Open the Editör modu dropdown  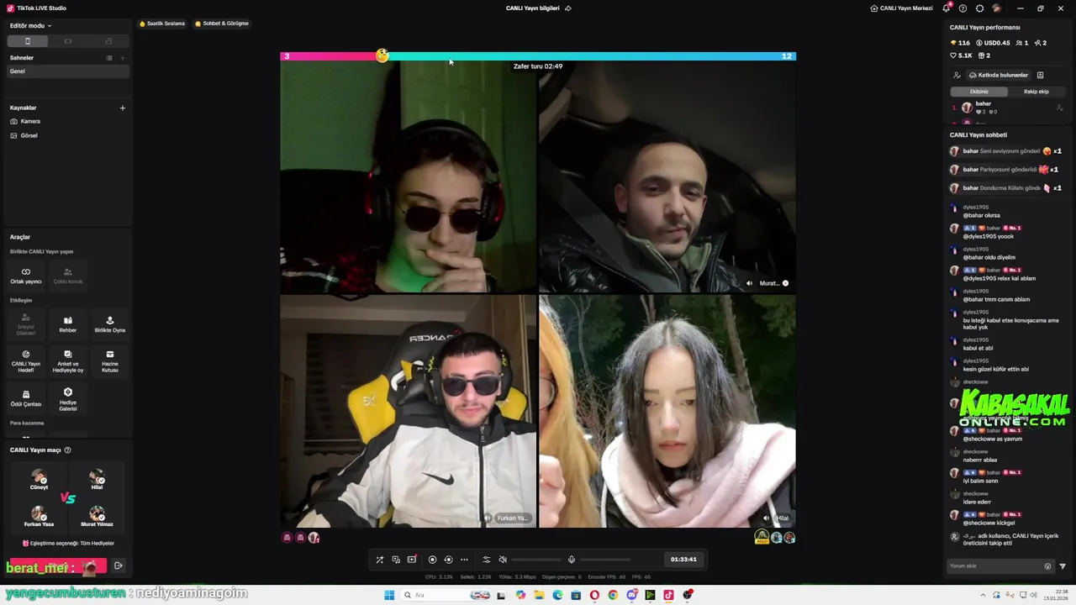click(30, 26)
